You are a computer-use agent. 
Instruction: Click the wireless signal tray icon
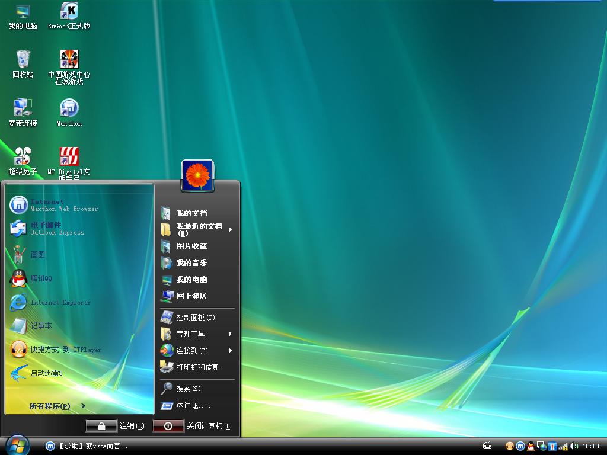[563, 446]
